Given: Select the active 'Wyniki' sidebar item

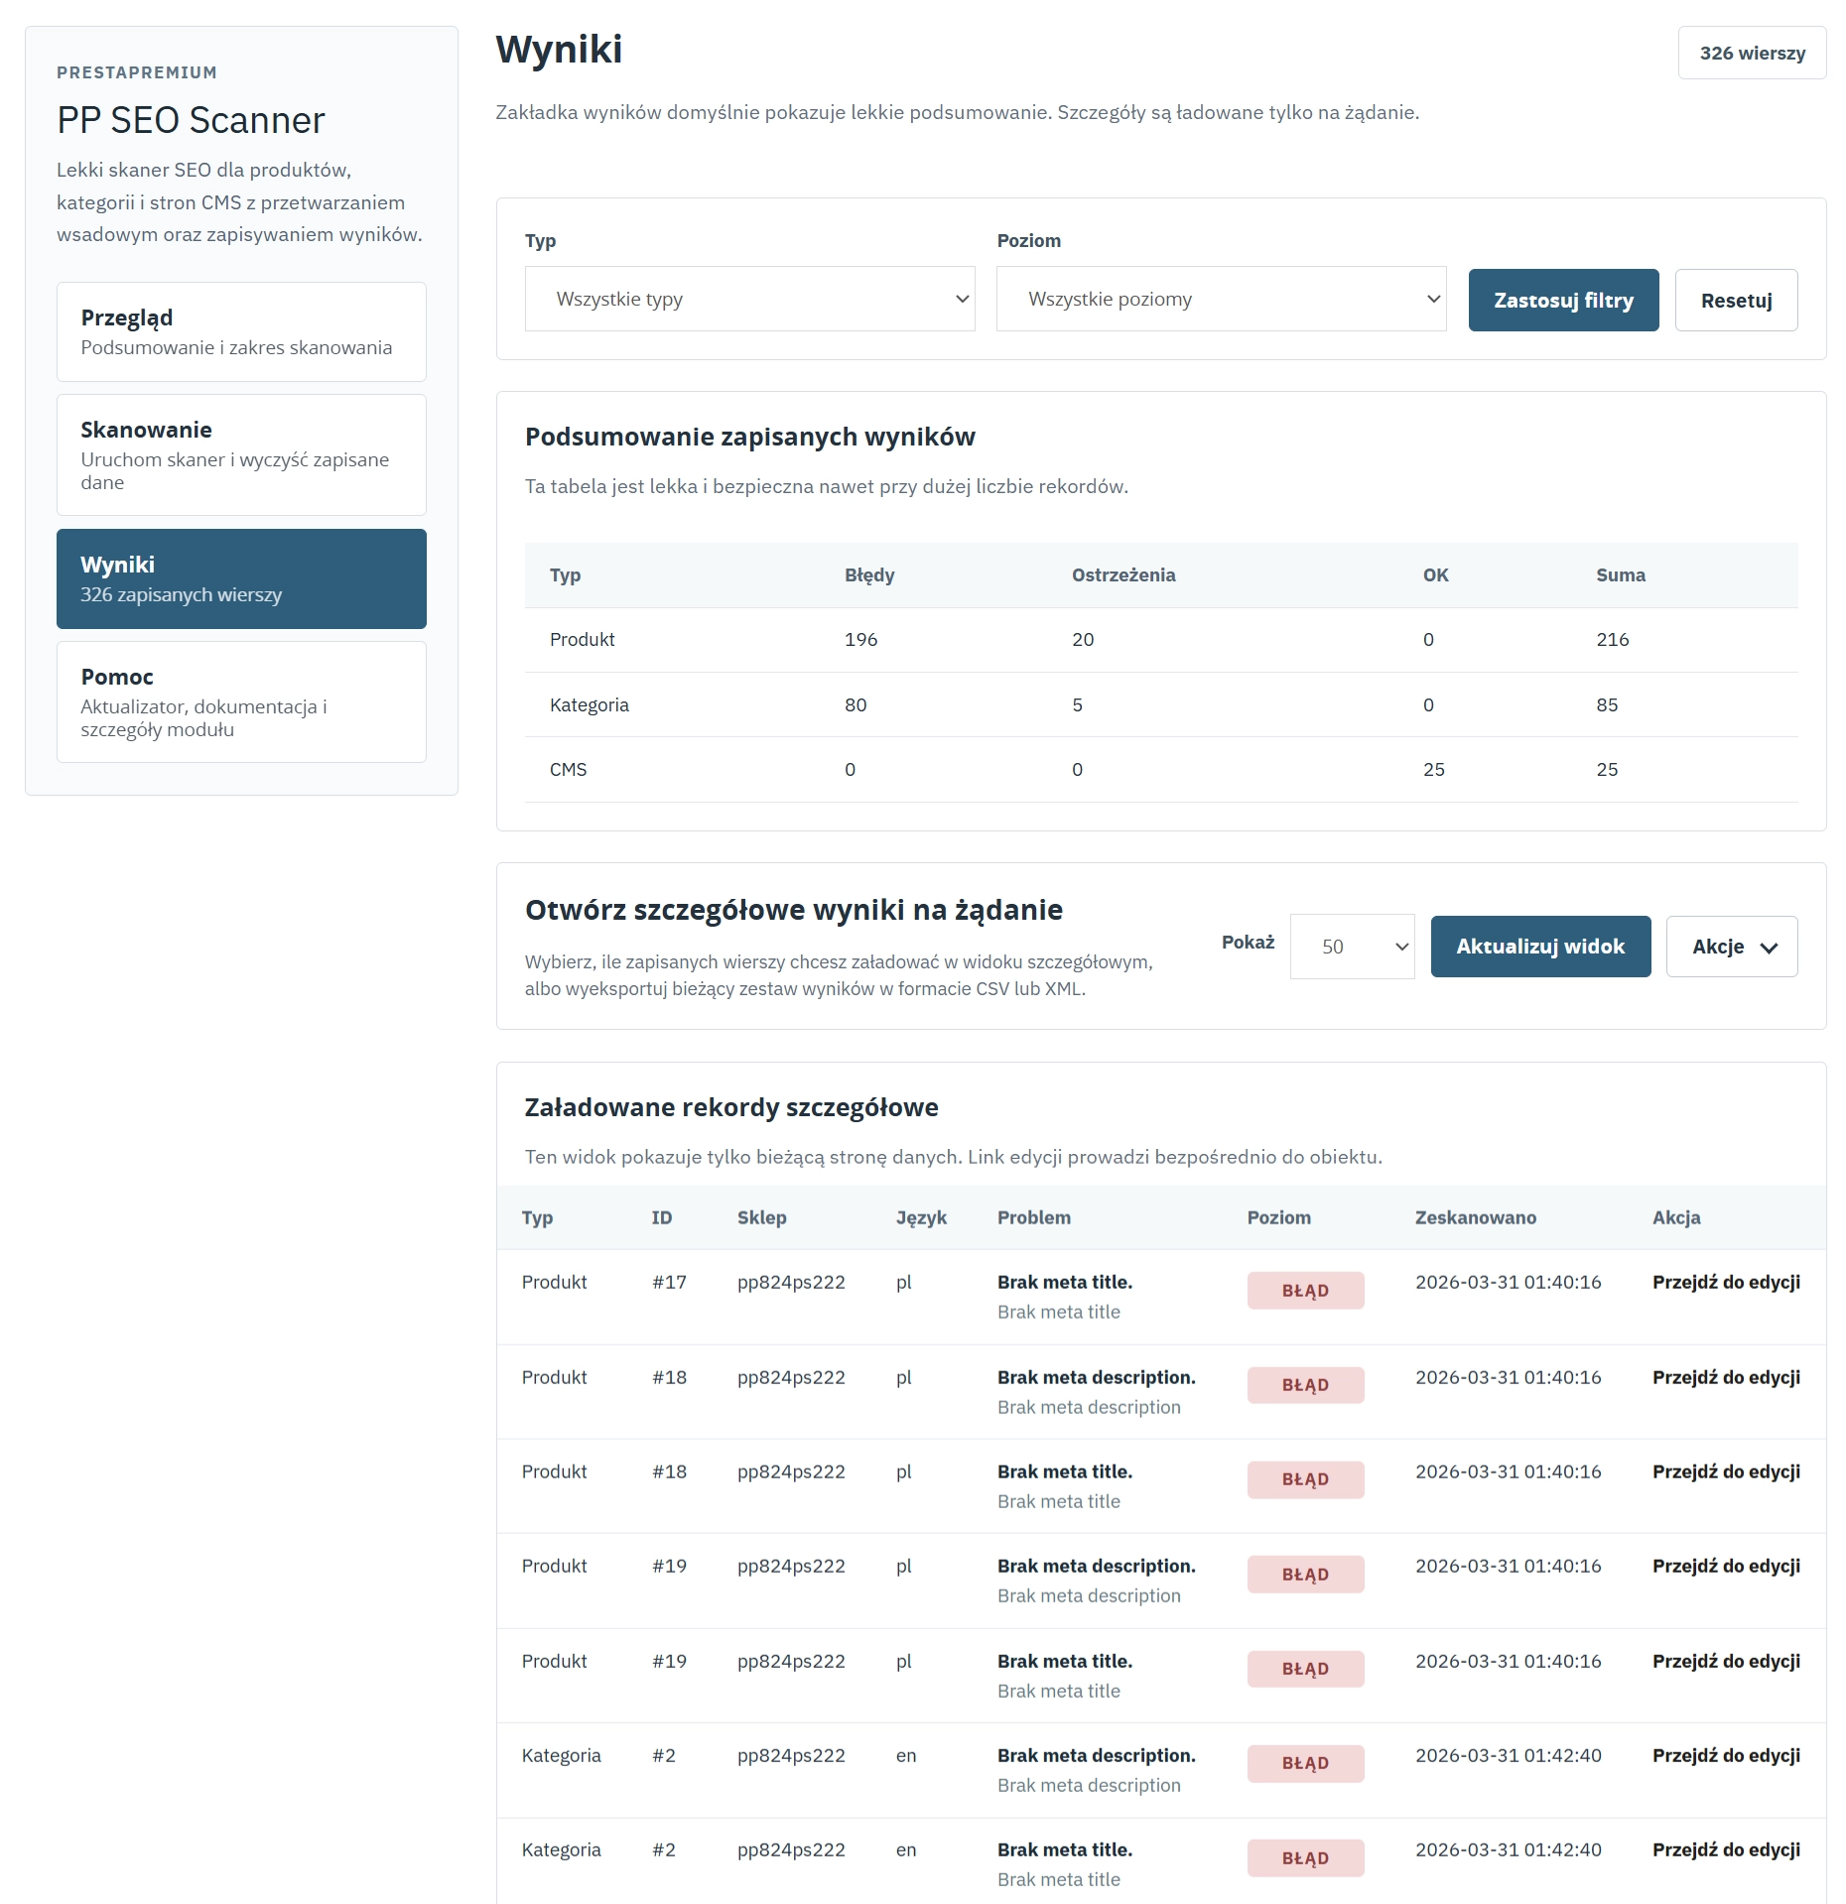Looking at the screenshot, I should (241, 578).
